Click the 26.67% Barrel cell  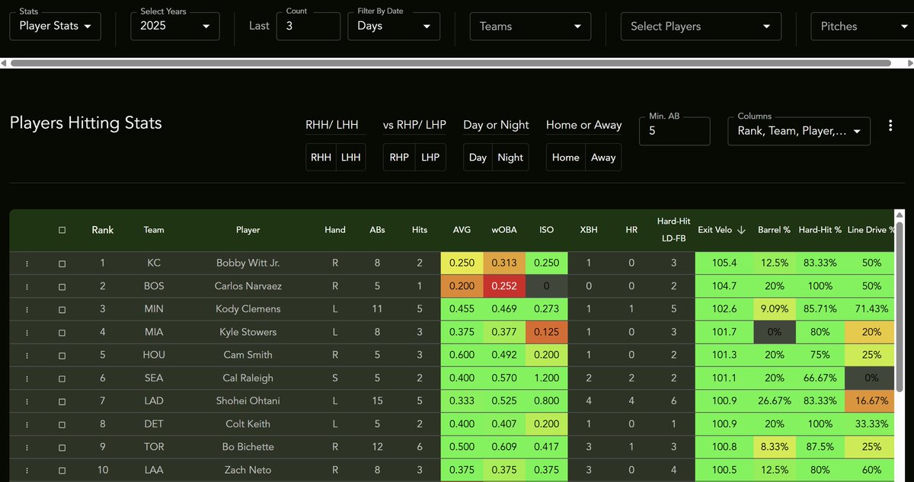click(x=774, y=401)
